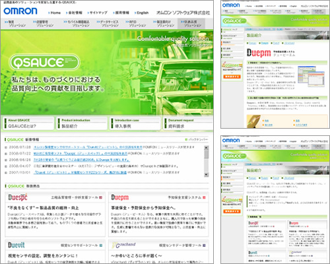Select the second solution tab on main page
The height and width of the screenshot is (264, 330).
click(x=43, y=24)
